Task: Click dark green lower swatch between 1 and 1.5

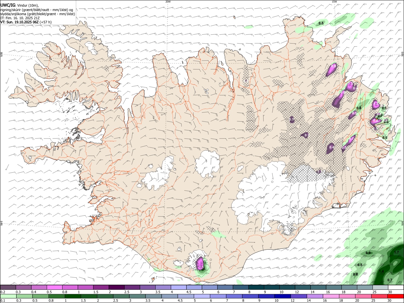Action: tap(73, 296)
